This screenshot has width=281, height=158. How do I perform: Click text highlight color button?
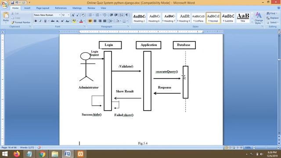coord(74,21)
